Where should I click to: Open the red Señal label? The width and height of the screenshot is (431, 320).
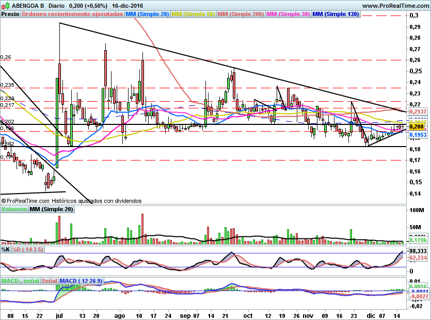(49, 281)
